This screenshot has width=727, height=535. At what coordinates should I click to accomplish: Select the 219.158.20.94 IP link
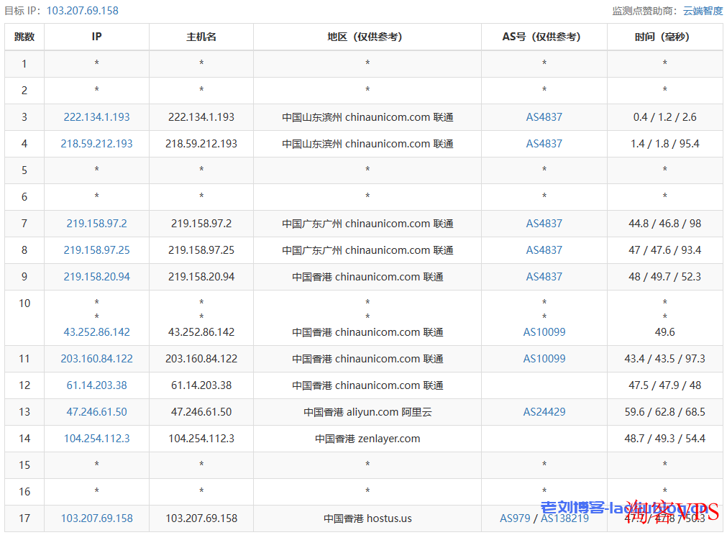pyautogui.click(x=96, y=277)
